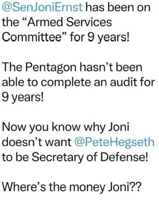Image resolution: width=159 pixels, height=200 pixels.
Task: Click "why Joni" in third paragraph
Action: [x=107, y=128]
